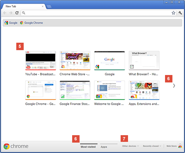Click the back navigation arrow
The image size is (185, 153).
click(x=5, y=13)
